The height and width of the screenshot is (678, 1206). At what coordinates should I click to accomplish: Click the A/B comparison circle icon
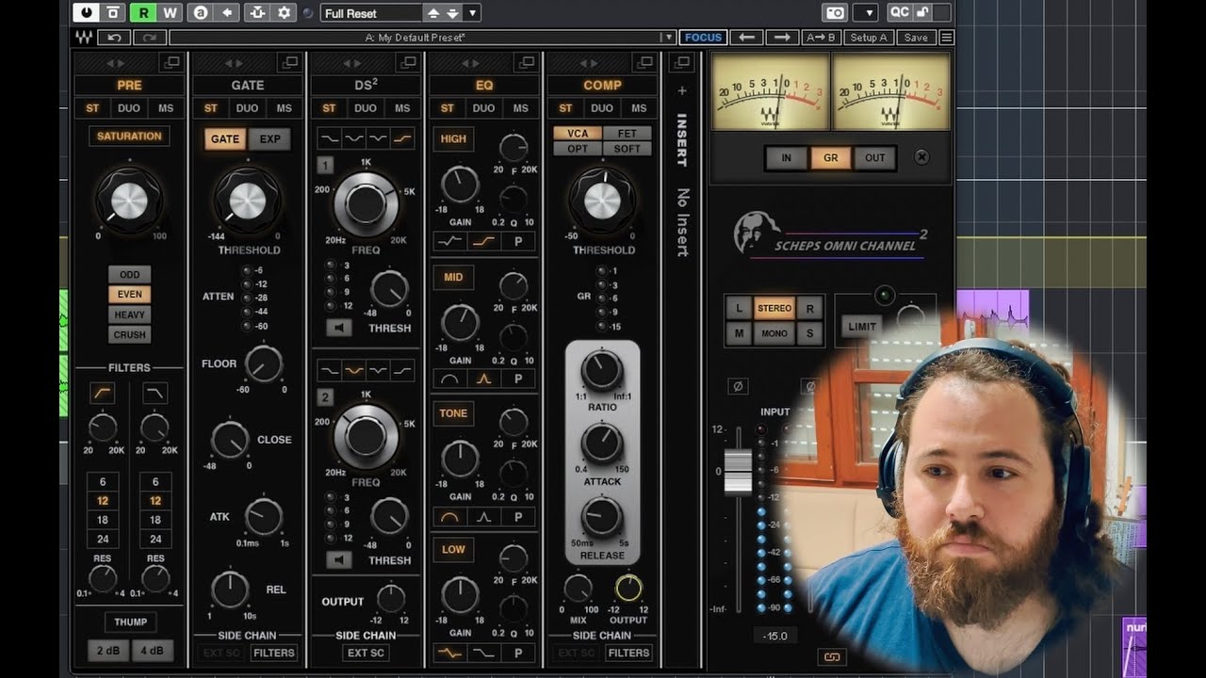point(200,12)
